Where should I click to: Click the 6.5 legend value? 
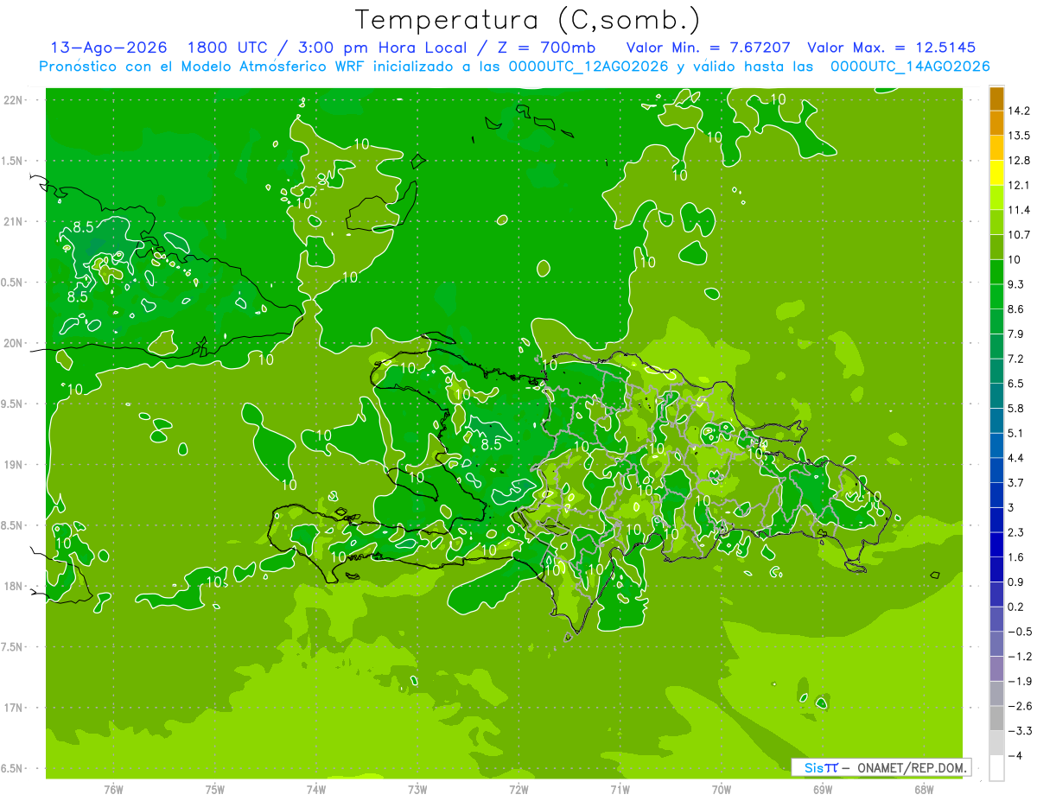(x=1016, y=384)
